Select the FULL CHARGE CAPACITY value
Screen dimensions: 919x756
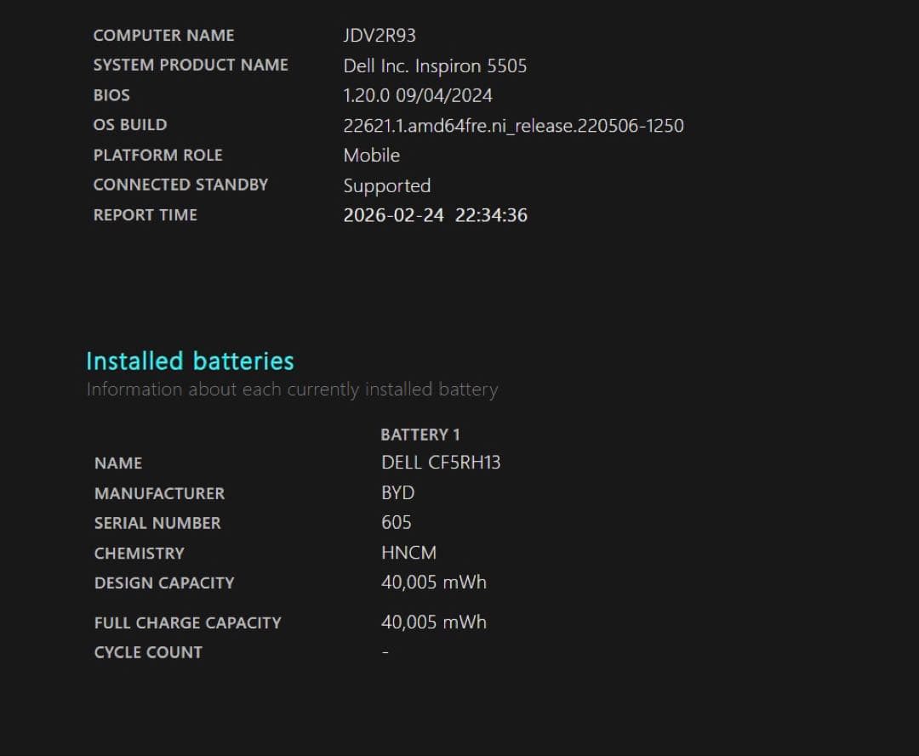433,622
